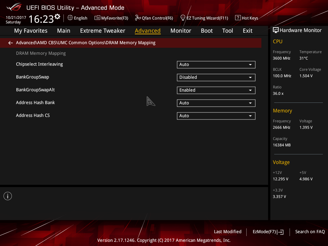
Task: Show the Hot Keys list
Action: tap(250, 18)
